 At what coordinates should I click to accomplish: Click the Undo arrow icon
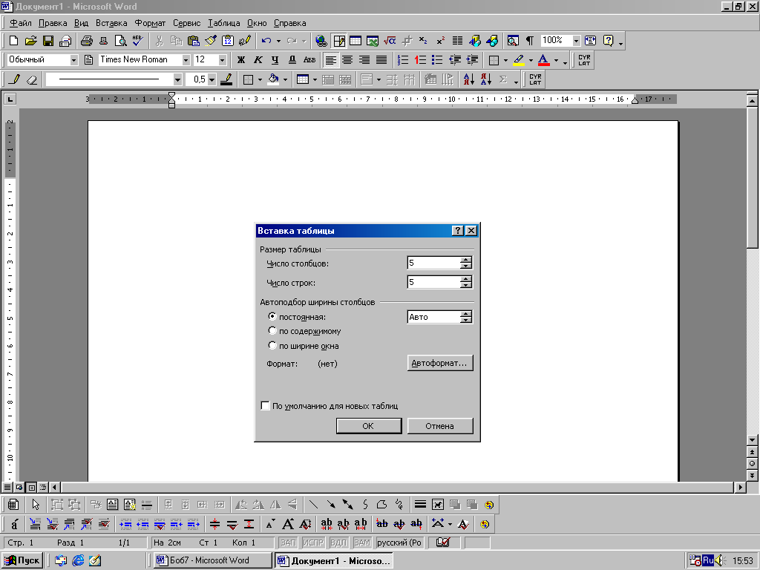pos(266,41)
